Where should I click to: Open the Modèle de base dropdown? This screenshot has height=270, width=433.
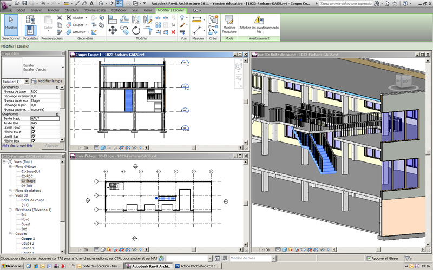tap(273, 259)
